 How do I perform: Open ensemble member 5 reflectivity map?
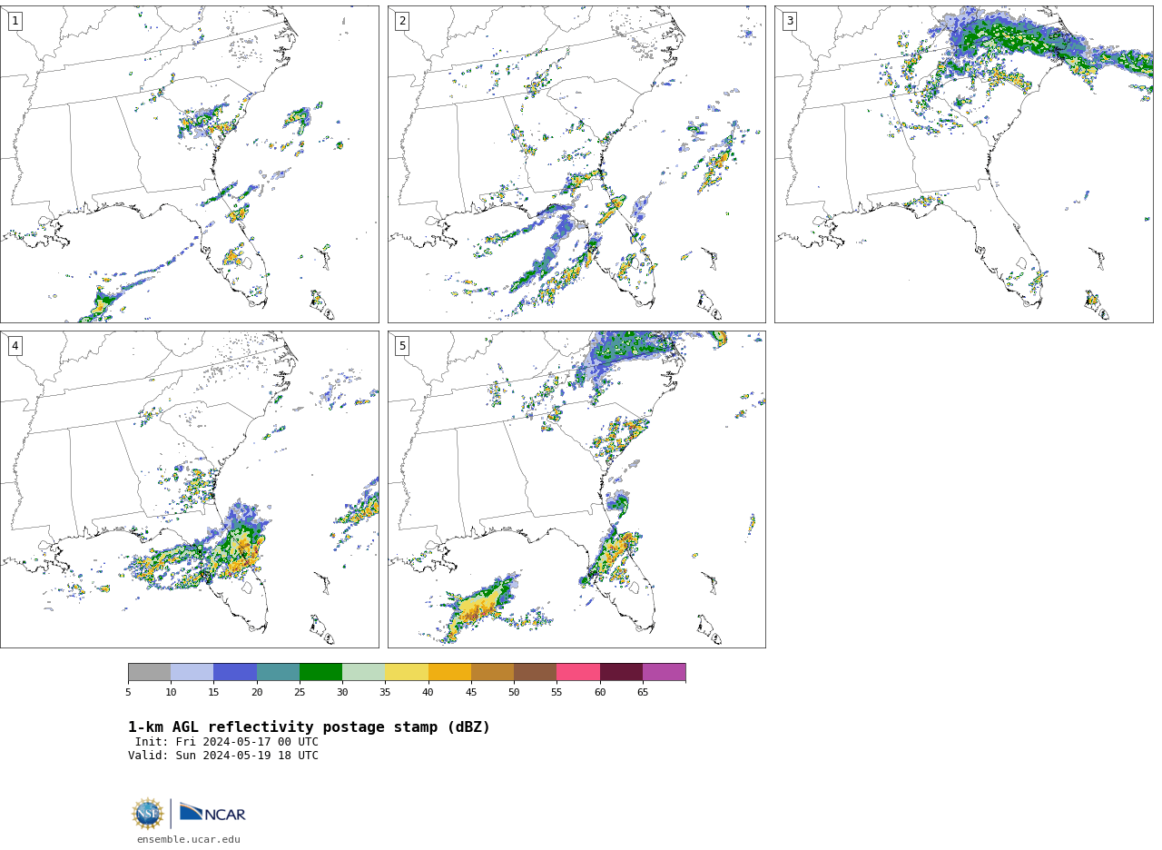pos(576,489)
